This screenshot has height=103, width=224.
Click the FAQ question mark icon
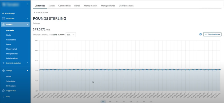[x=3, y=97]
